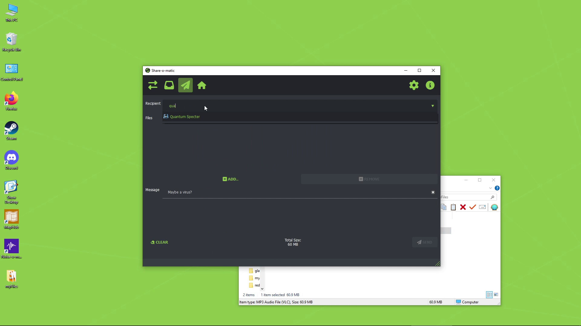Expand the help chevron in the explorer window
Viewport: 581px width, 326px height.
pyautogui.click(x=491, y=188)
